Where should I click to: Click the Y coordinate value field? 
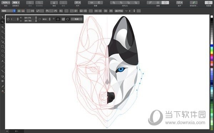29,21
